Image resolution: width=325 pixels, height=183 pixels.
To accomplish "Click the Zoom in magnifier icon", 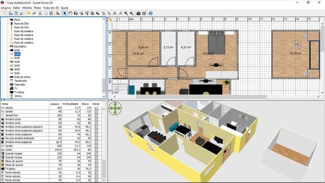I will [x=126, y=13].
